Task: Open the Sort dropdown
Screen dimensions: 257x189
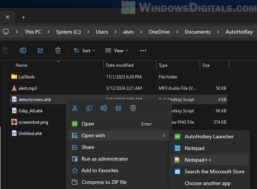Action: 84,50
